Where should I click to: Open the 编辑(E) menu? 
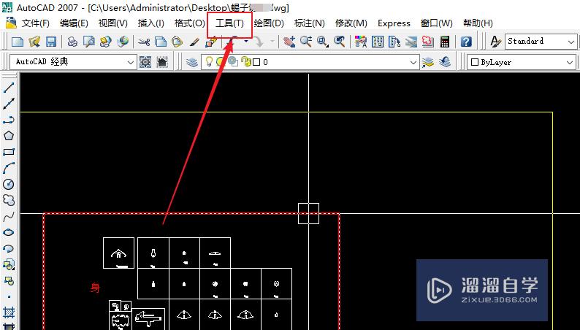tap(74, 23)
